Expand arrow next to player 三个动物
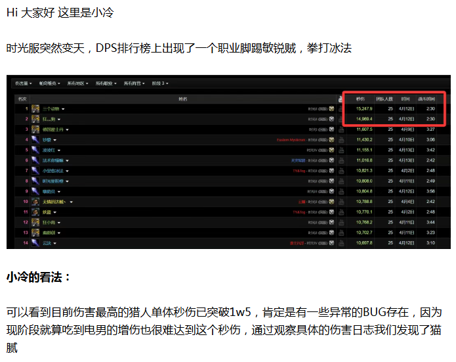This screenshot has height=362, width=456. 64,109
